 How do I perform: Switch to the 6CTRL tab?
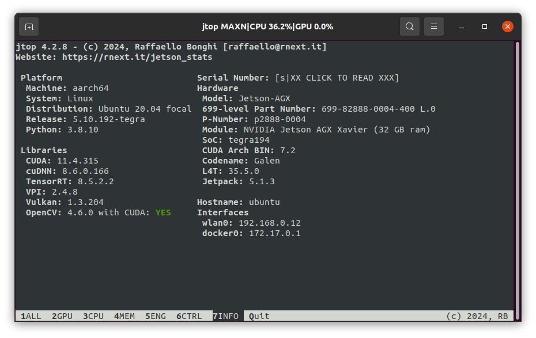tap(189, 316)
